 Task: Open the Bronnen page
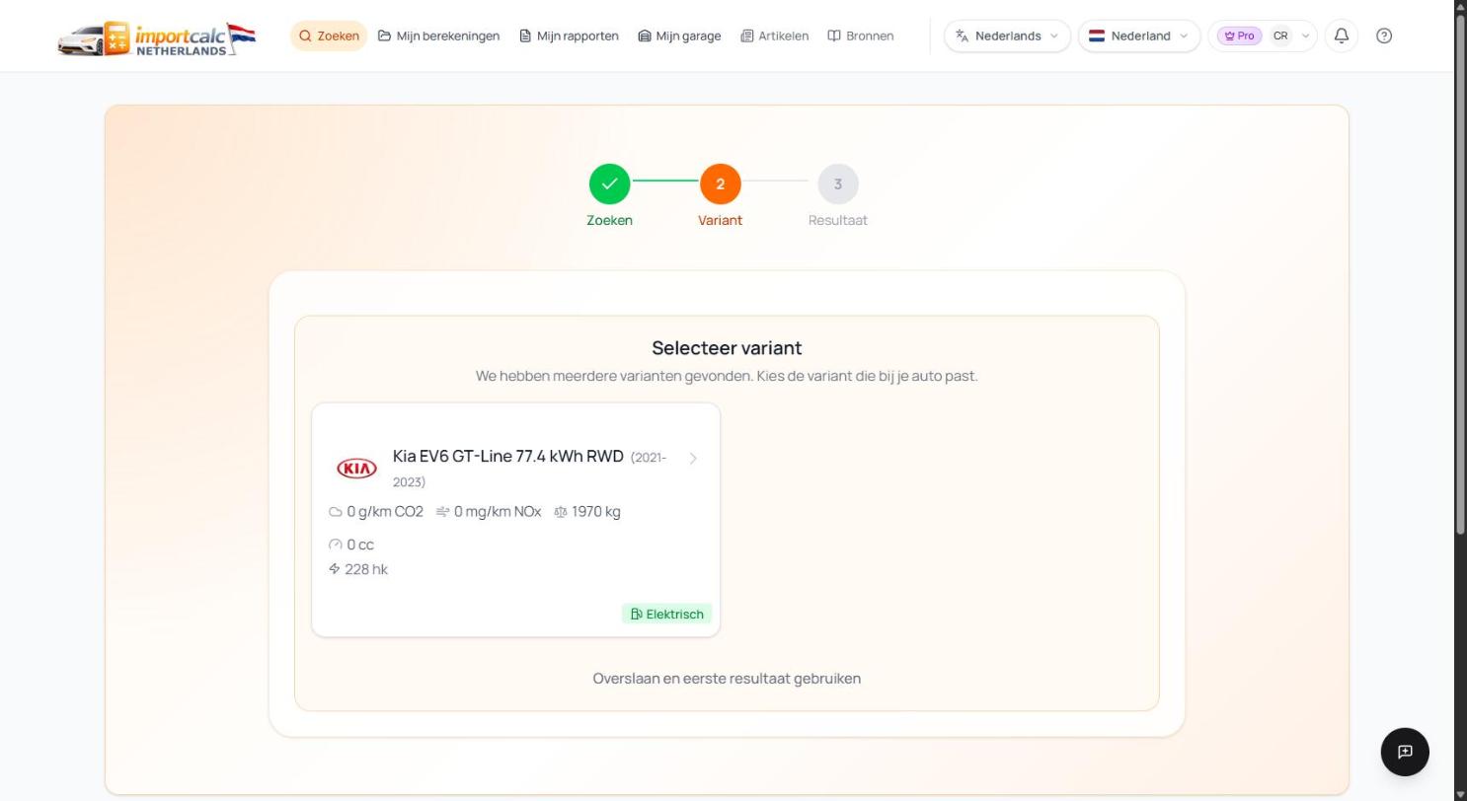click(860, 36)
